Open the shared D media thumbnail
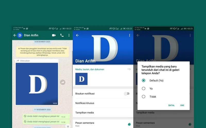This screenshot has height=128, width=206. (x=81, y=79)
